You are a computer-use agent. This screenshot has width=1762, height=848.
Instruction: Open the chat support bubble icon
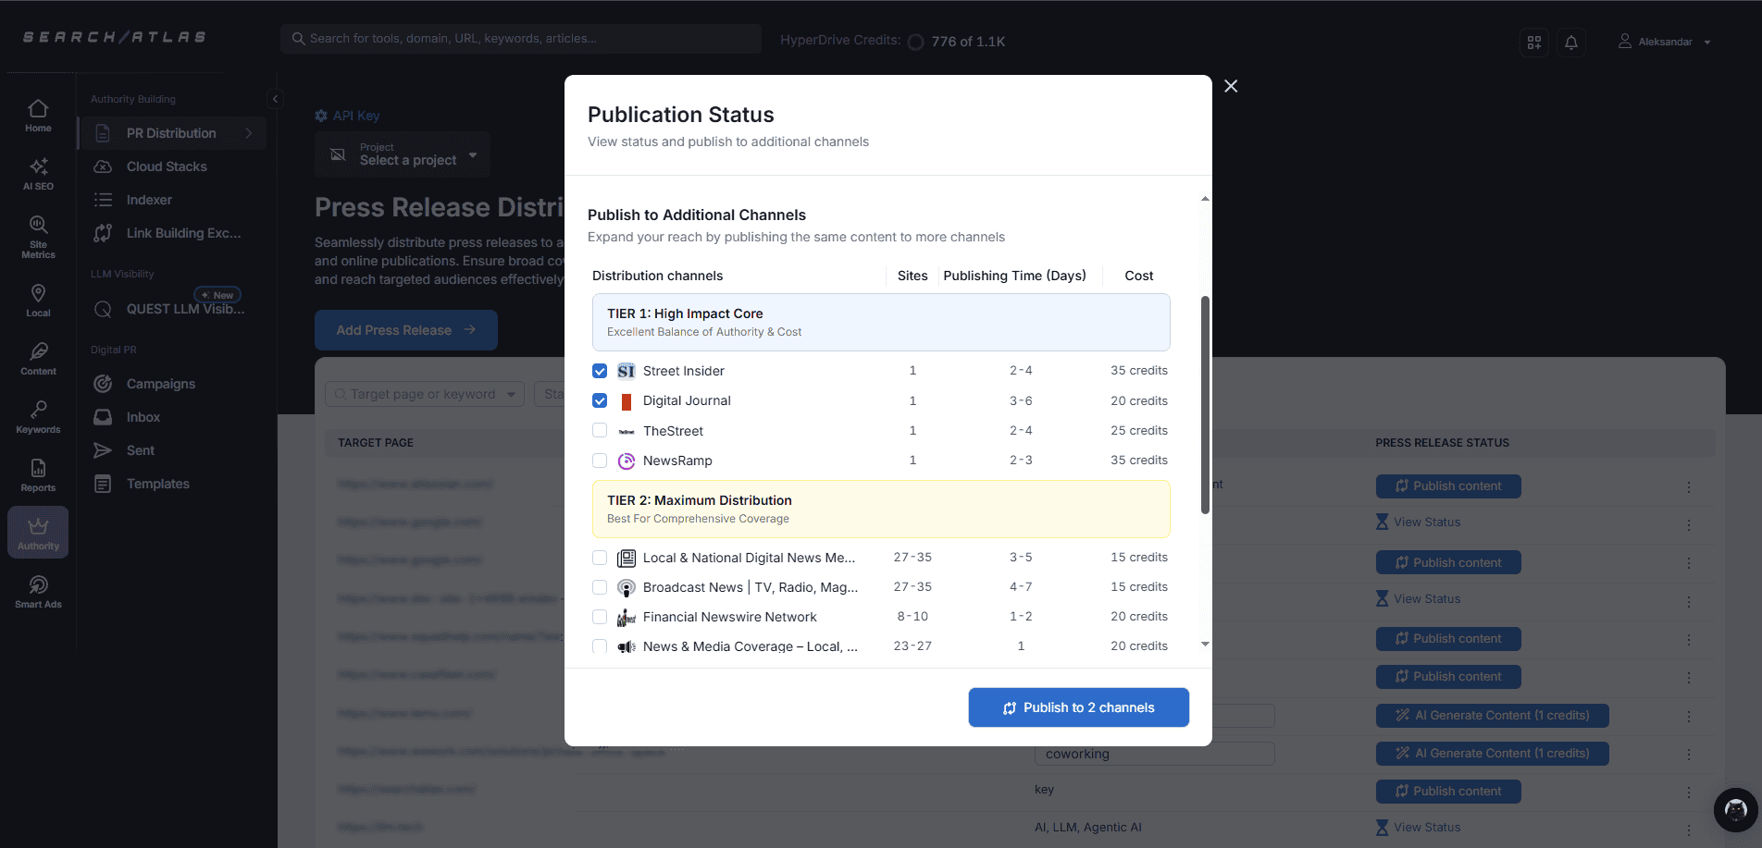click(1735, 810)
